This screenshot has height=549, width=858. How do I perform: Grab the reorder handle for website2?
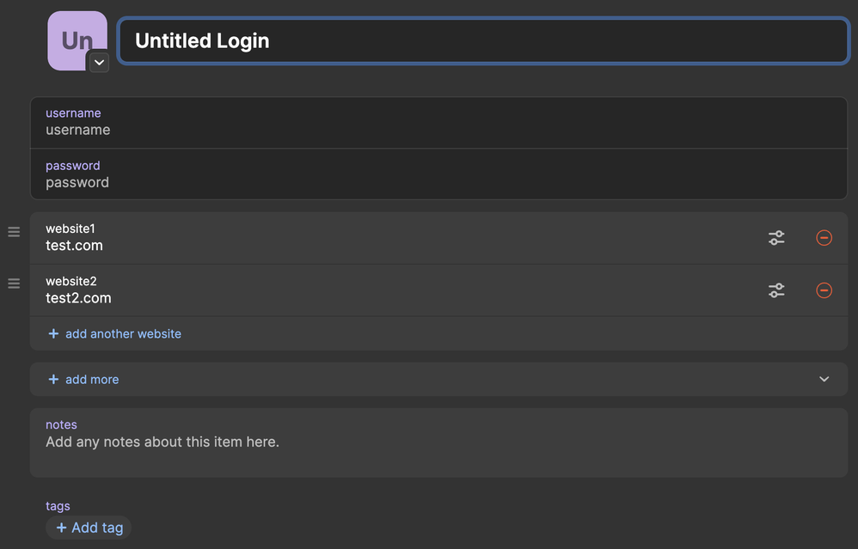point(14,284)
